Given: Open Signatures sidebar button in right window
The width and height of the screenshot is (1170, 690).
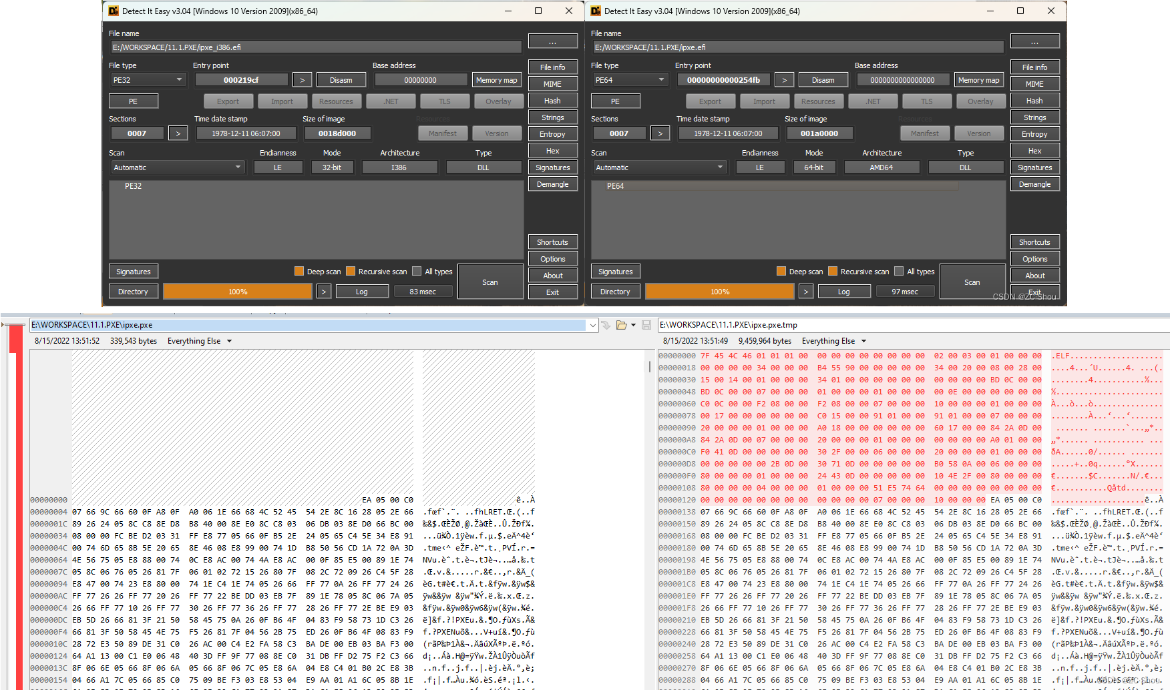Looking at the screenshot, I should tap(1034, 167).
